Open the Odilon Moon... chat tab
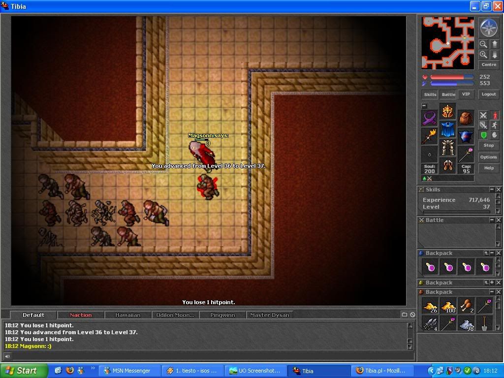This screenshot has height=378, width=504. click(175, 315)
